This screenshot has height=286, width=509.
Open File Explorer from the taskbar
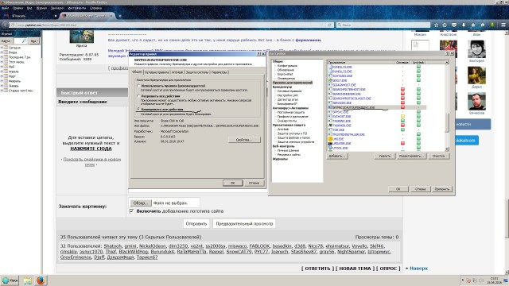27,280
